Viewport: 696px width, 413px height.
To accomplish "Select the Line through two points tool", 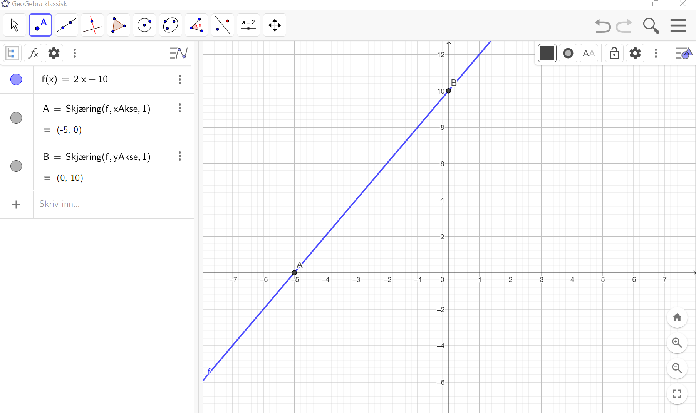I will [x=67, y=25].
